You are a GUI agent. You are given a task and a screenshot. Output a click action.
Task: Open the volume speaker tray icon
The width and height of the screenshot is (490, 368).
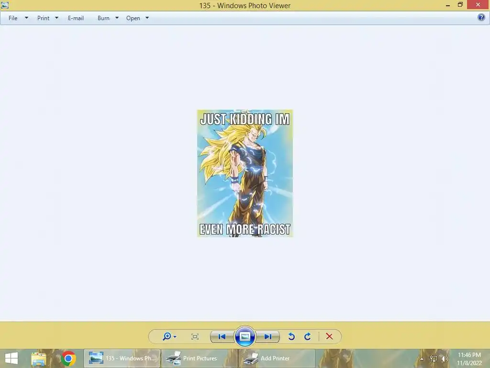445,358
